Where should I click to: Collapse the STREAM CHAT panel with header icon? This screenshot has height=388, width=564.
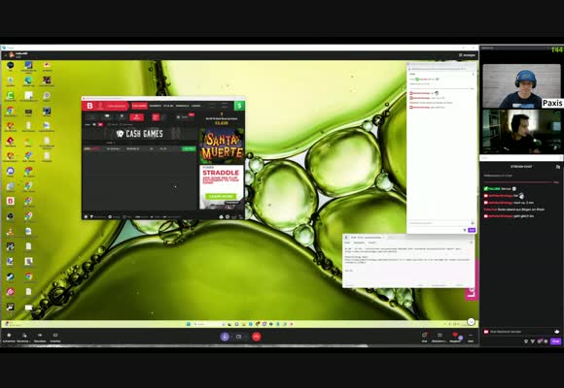click(557, 167)
